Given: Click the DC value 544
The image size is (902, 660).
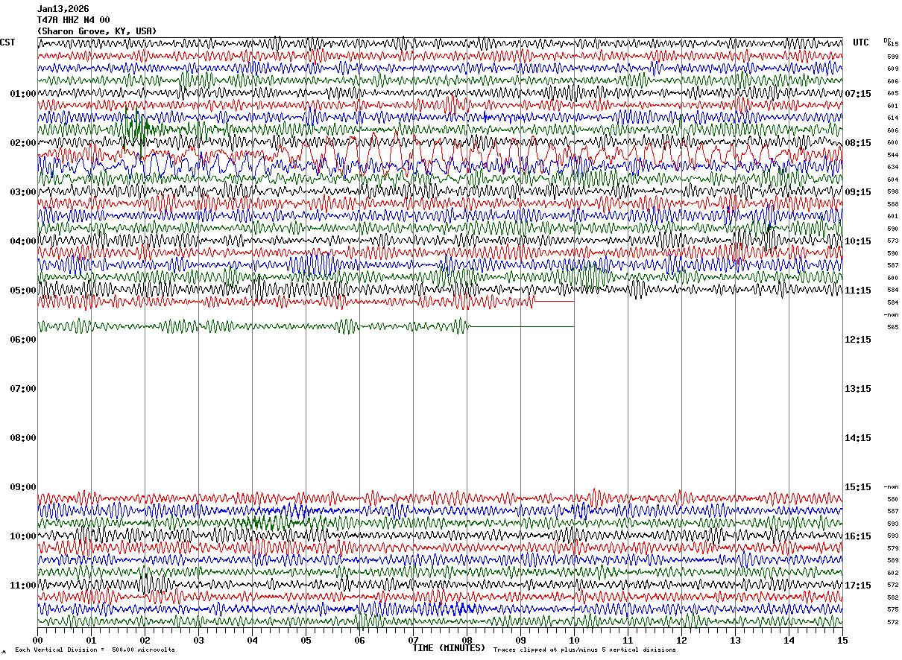Looking at the screenshot, I should tap(892, 155).
